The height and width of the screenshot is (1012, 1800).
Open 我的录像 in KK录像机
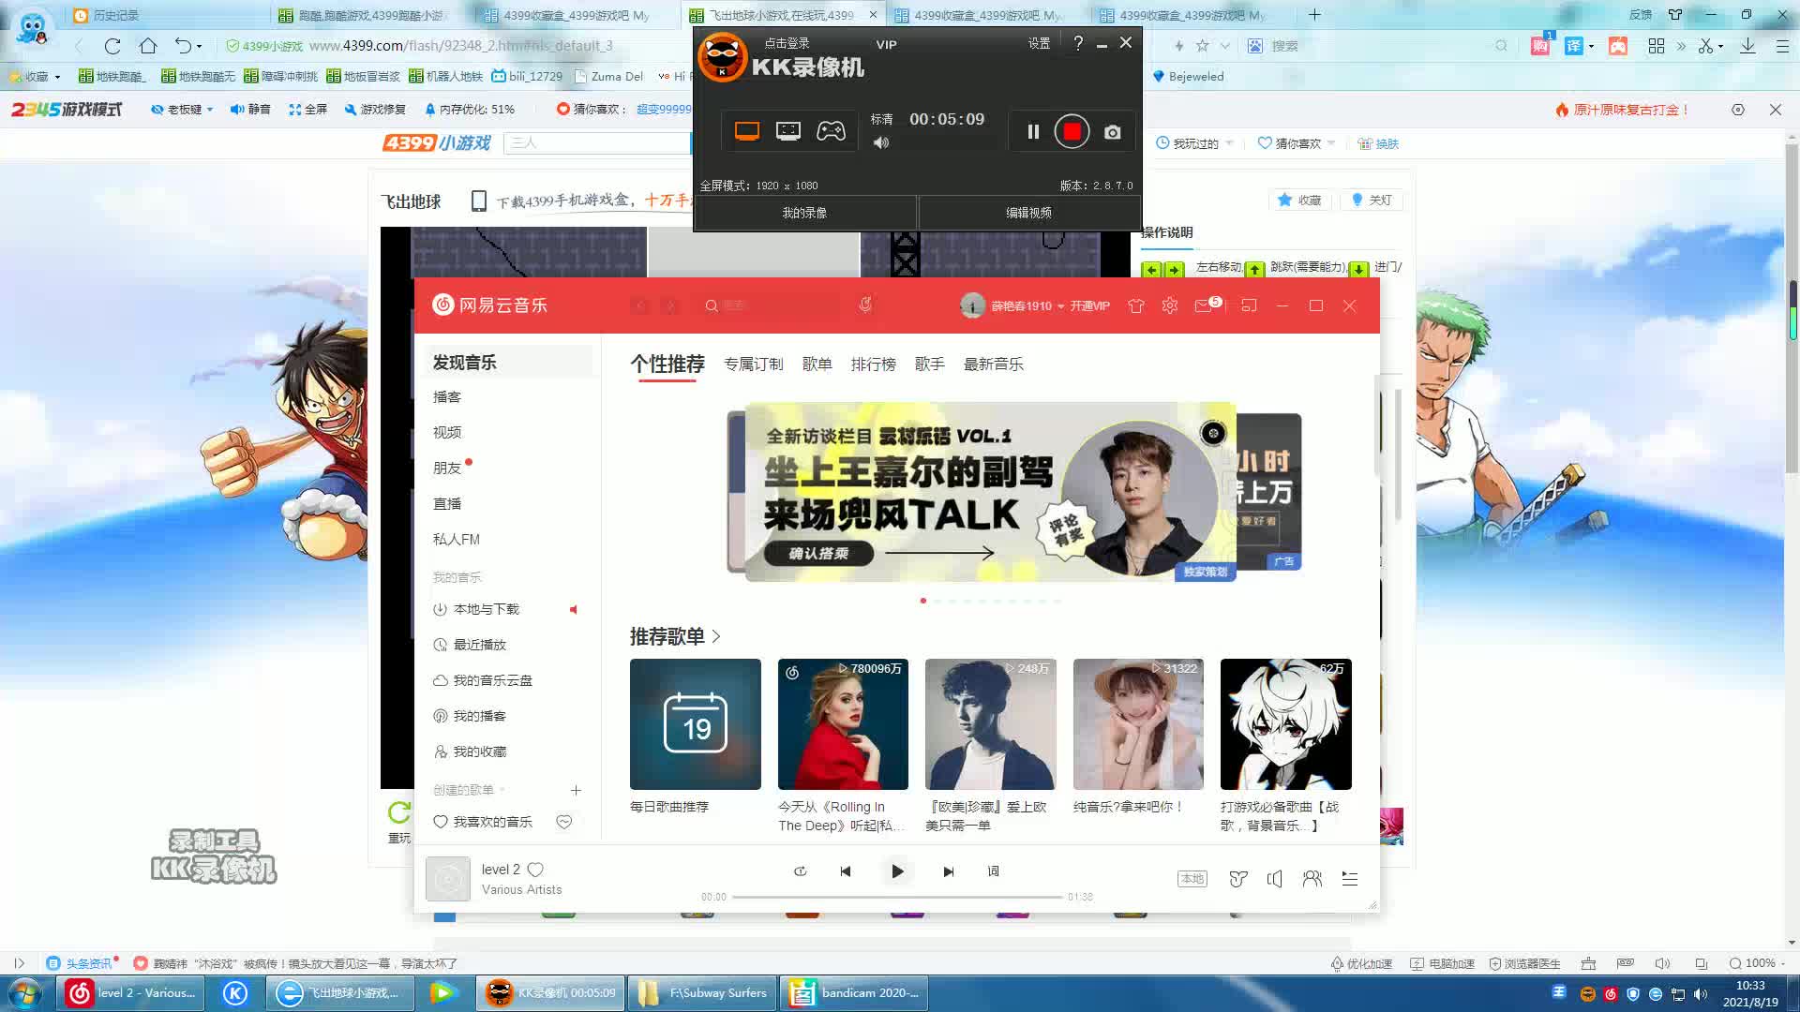point(804,213)
